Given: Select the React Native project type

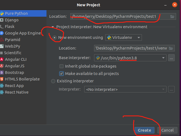Looking at the screenshot, I should tap(23, 92).
